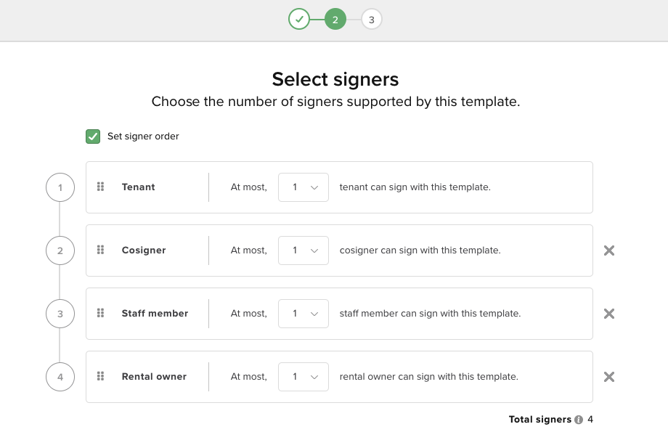Delete the Rental owner signer row
668x440 pixels.
pos(609,377)
